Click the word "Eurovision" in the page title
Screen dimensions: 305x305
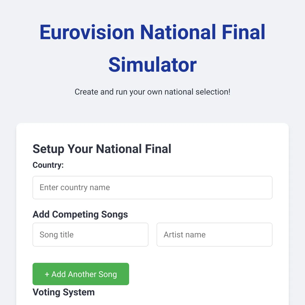(x=87, y=32)
